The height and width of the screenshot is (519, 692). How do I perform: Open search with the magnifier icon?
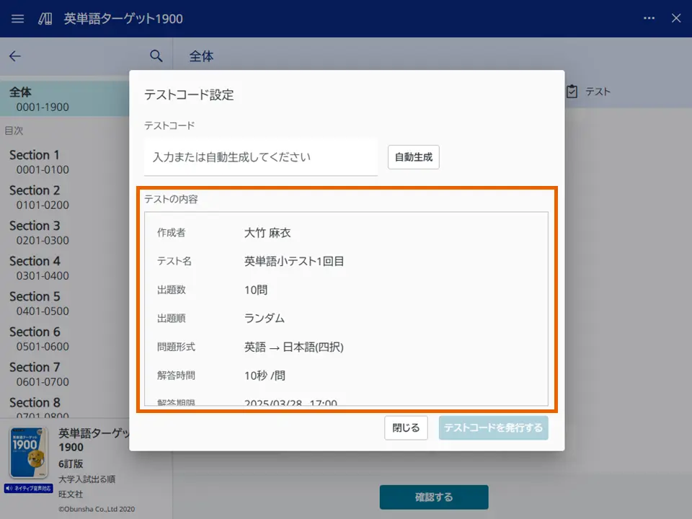click(156, 56)
